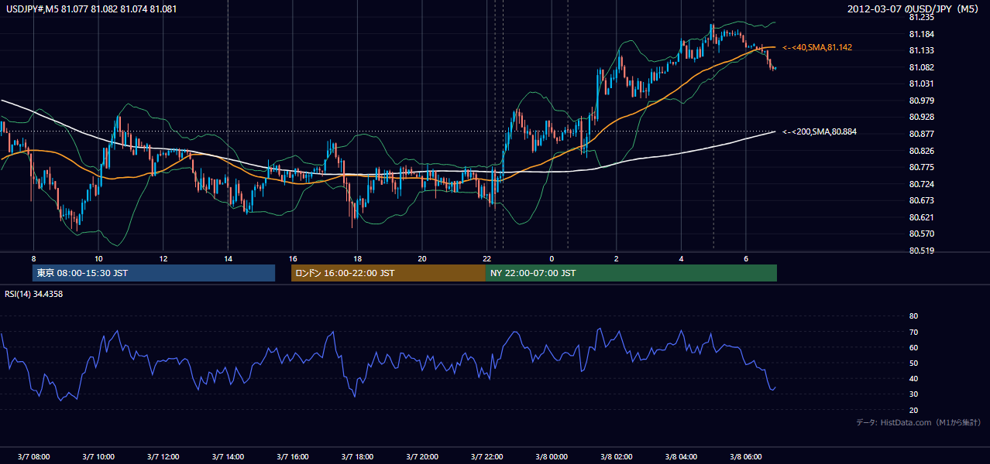Click the '3/7 14:00' time label
This screenshot has height=464, width=990.
pyautogui.click(x=228, y=456)
